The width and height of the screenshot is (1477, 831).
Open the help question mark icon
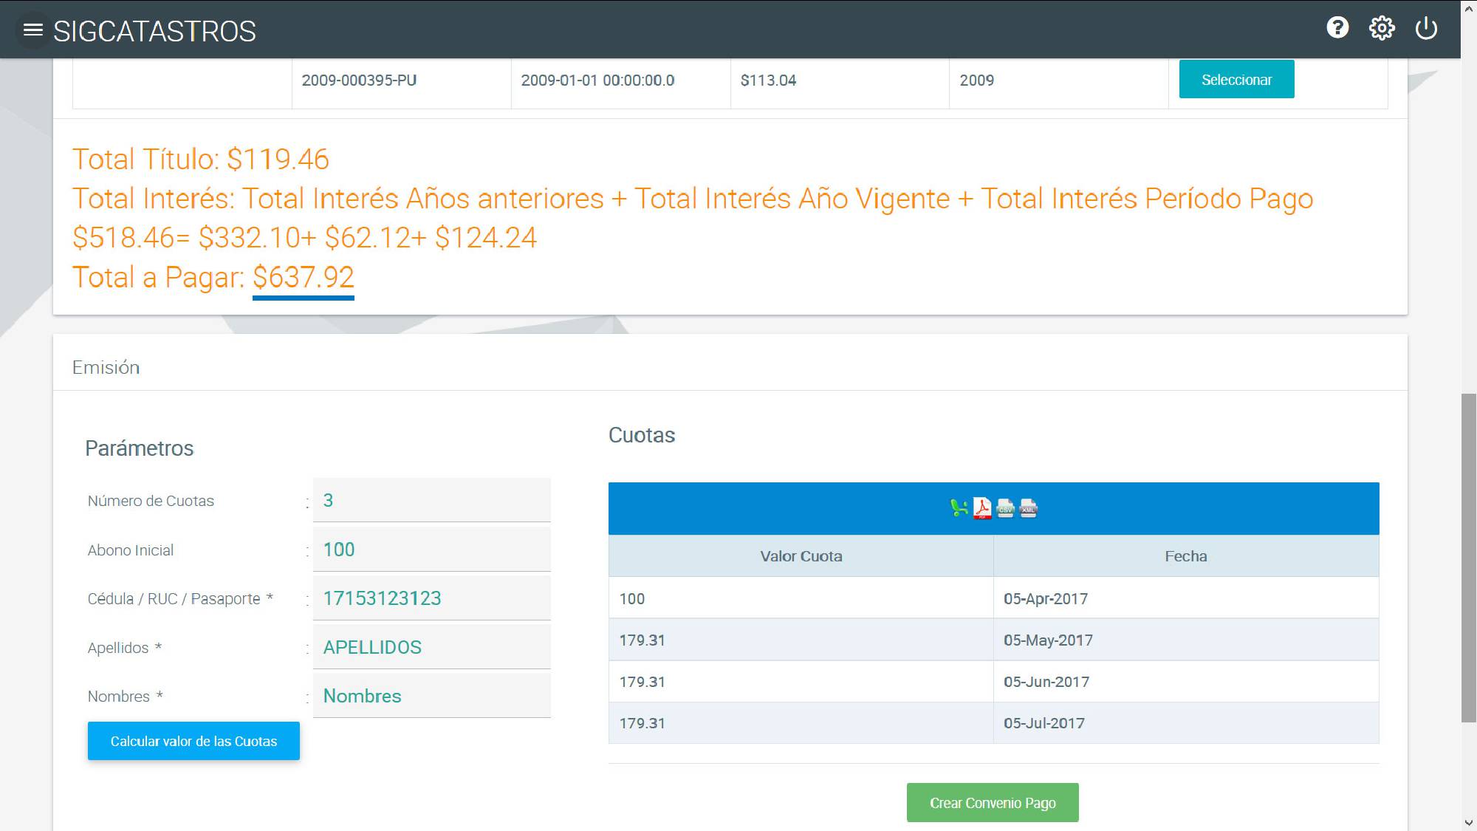tap(1337, 28)
